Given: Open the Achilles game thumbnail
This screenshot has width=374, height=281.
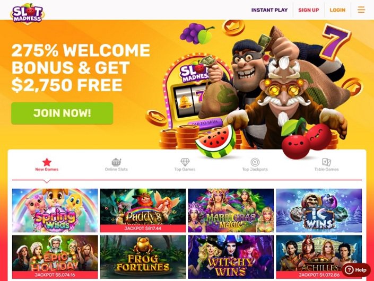Looking at the screenshot, I should pyautogui.click(x=319, y=257).
